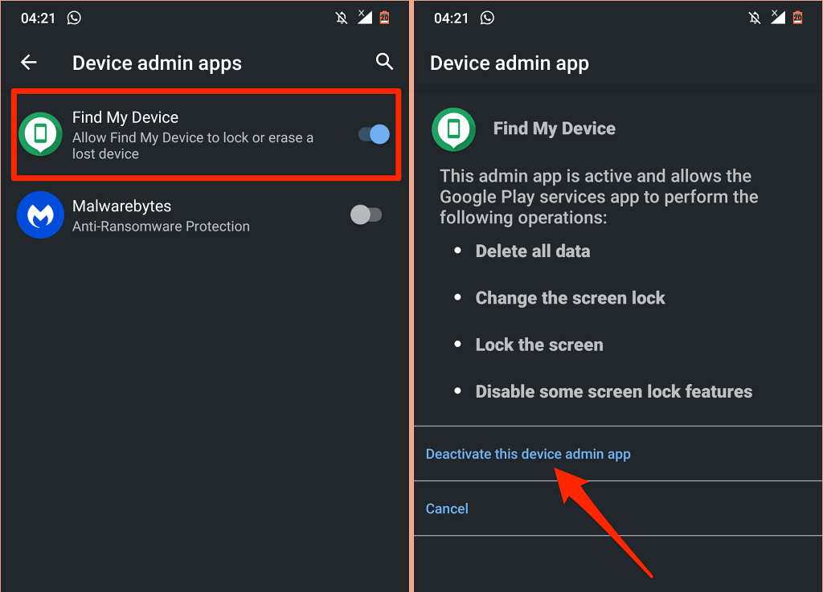Image resolution: width=823 pixels, height=592 pixels.
Task: Tap the Find My Device icon above the operations list
Action: click(x=453, y=129)
